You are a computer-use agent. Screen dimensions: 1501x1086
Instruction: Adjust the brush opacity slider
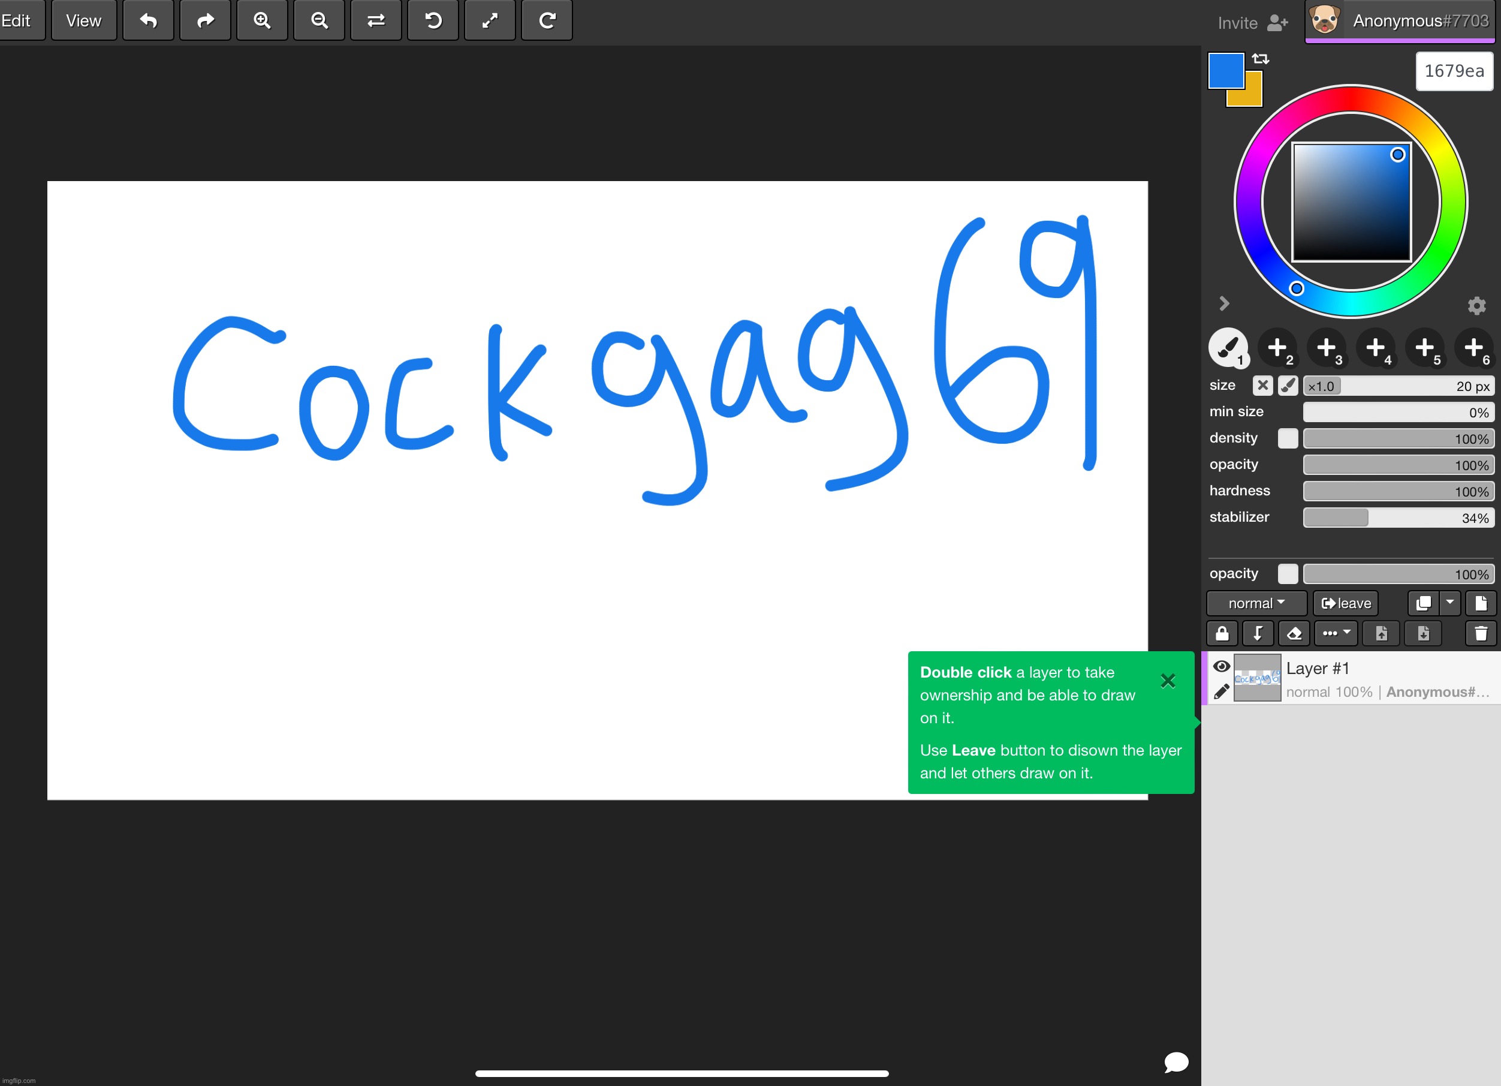[1398, 465]
